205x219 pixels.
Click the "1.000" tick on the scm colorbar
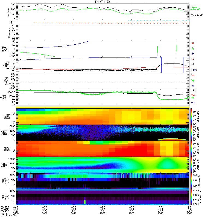pyautogui.click(x=195, y=191)
